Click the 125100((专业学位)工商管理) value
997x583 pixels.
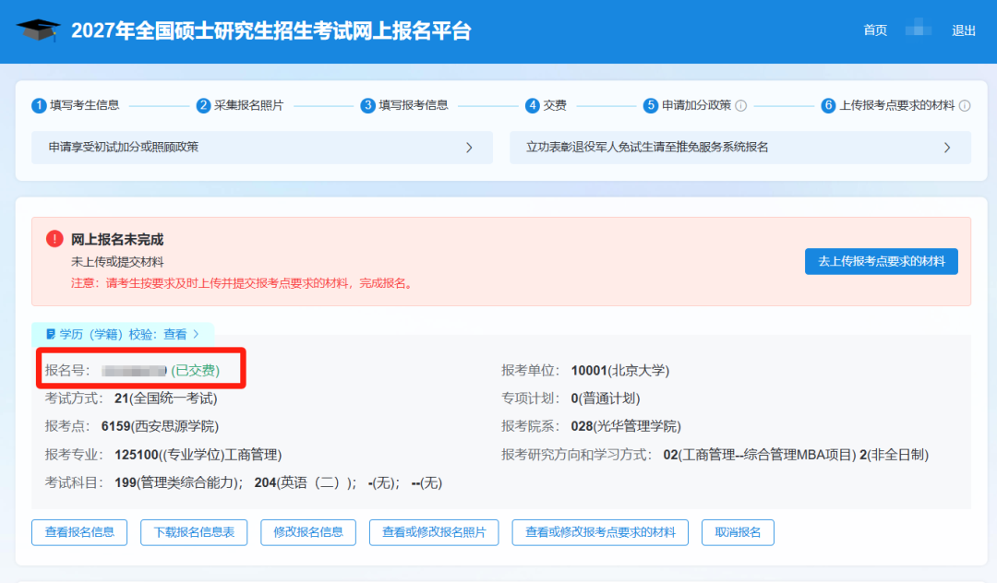point(198,455)
